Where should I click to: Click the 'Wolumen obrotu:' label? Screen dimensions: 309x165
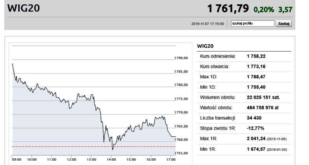coord(217,97)
